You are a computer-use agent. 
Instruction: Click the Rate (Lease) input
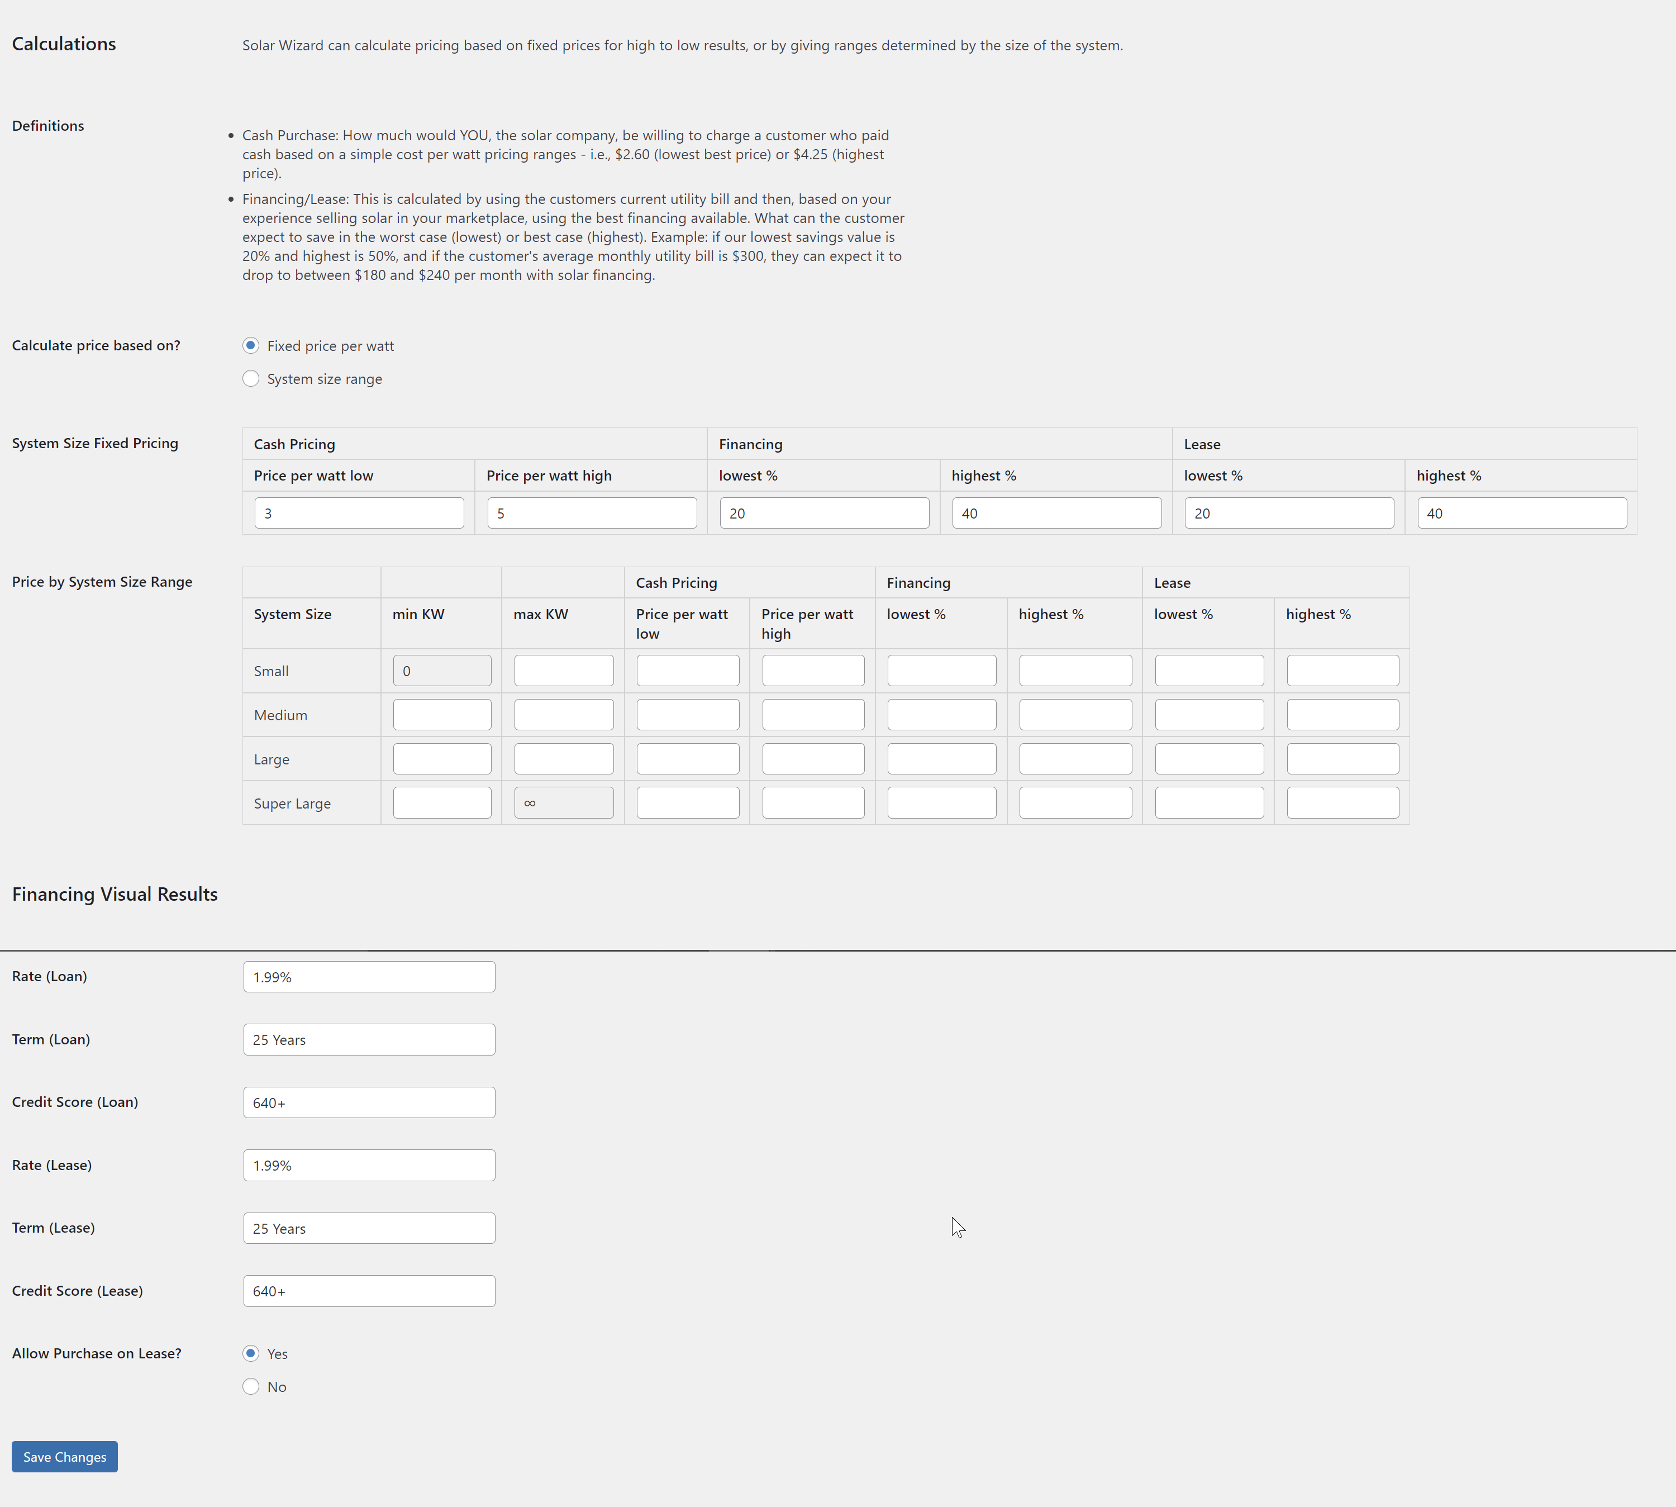click(x=369, y=1166)
